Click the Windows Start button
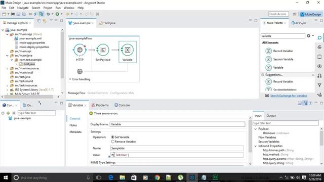 pos(6,177)
